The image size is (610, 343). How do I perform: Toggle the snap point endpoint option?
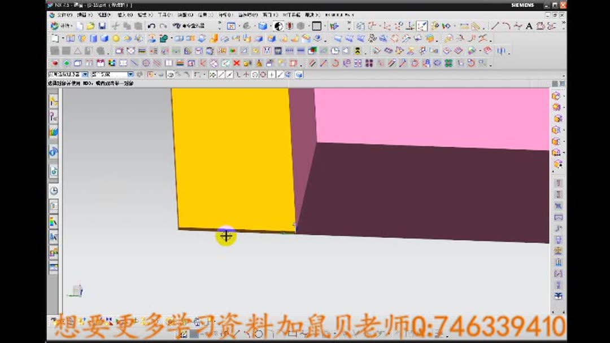(221, 74)
